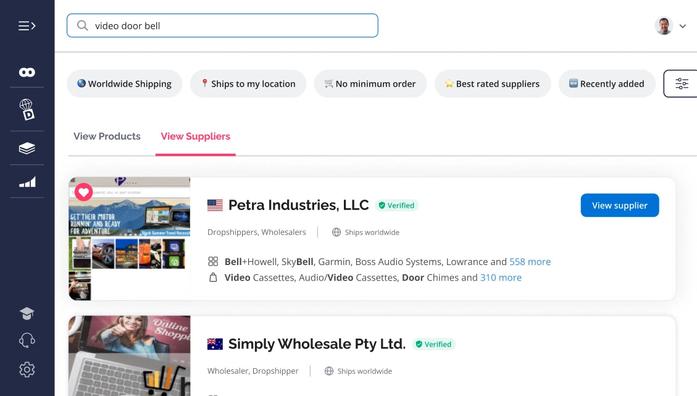The height and width of the screenshot is (396, 697).
Task: Open the account dropdown chevron
Action: [682, 26]
